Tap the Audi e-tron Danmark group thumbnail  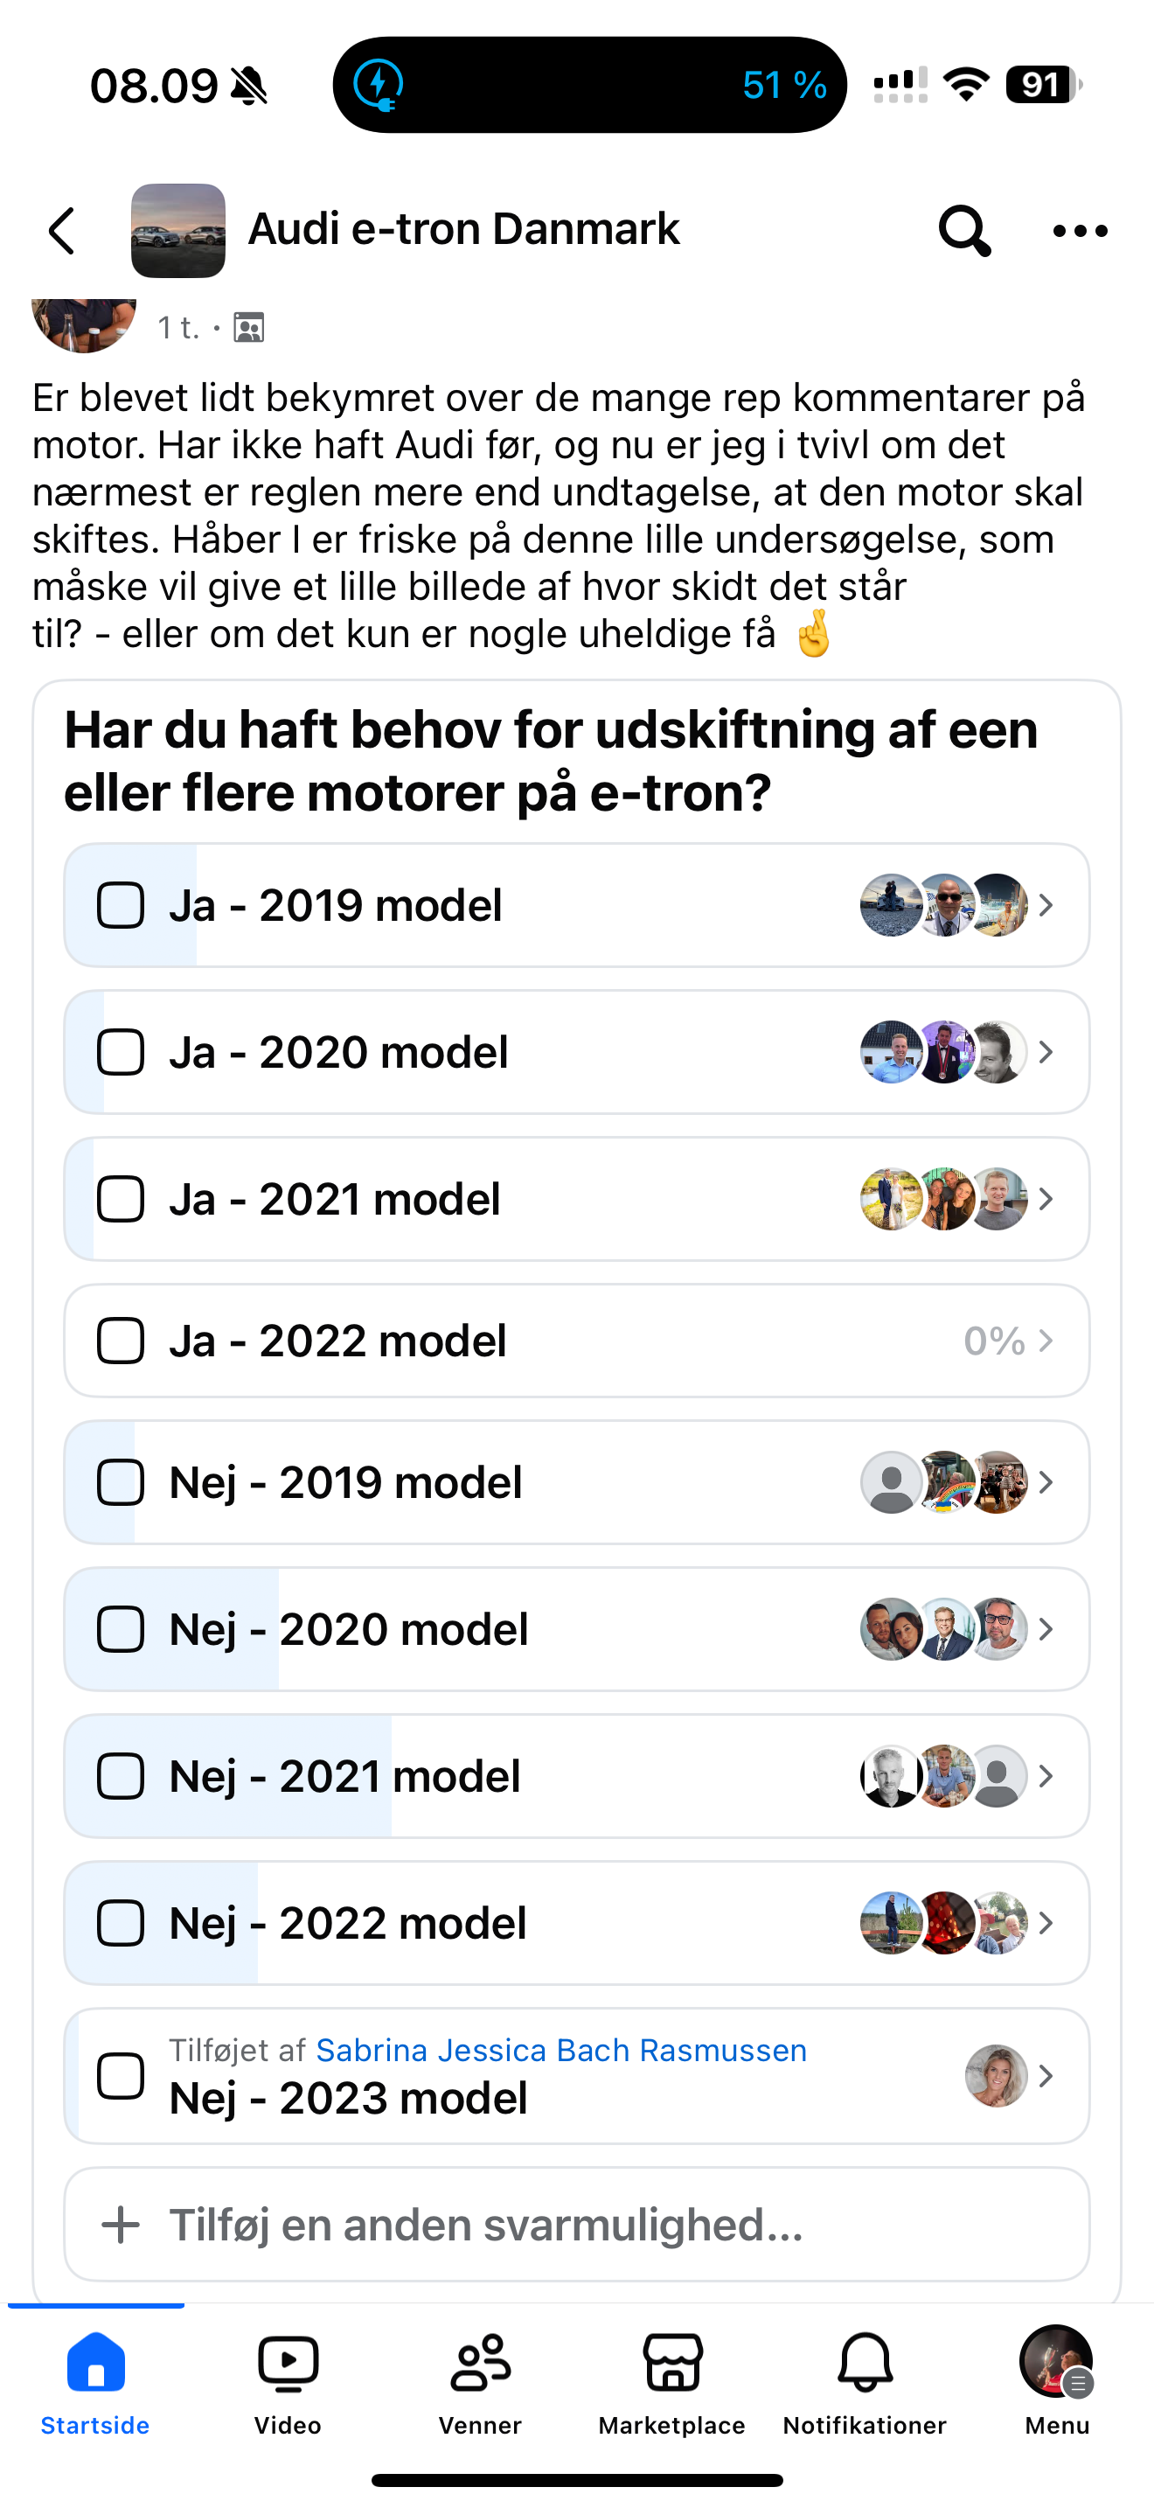click(x=178, y=231)
